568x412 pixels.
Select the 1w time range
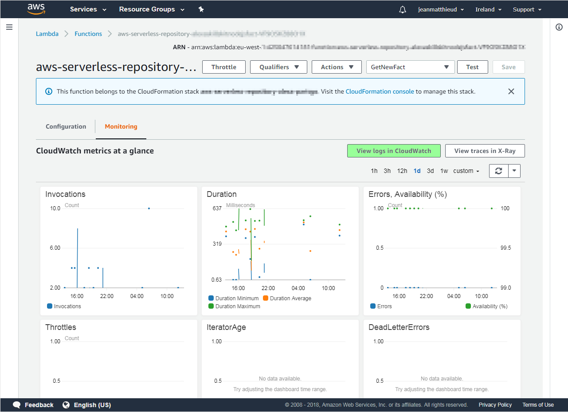[444, 171]
